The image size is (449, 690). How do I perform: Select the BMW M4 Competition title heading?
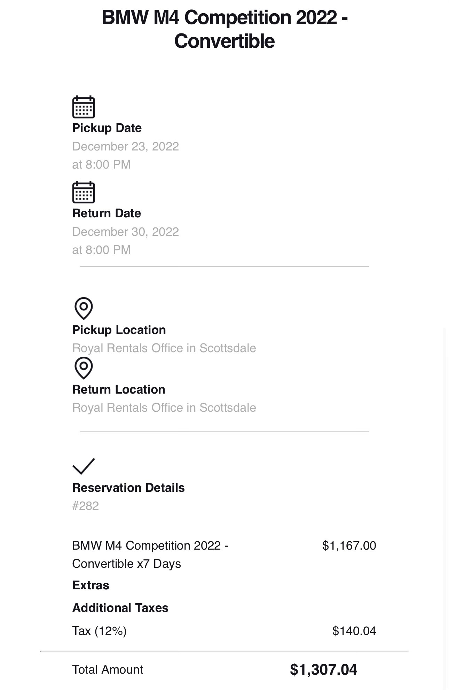pyautogui.click(x=224, y=29)
